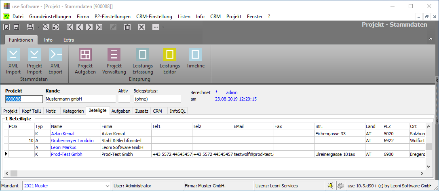The width and height of the screenshot is (439, 191).
Task: Click the Projekt Import icon
Action: pyautogui.click(x=34, y=61)
